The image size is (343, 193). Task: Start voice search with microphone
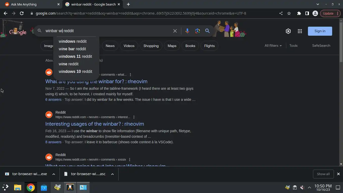point(187,31)
